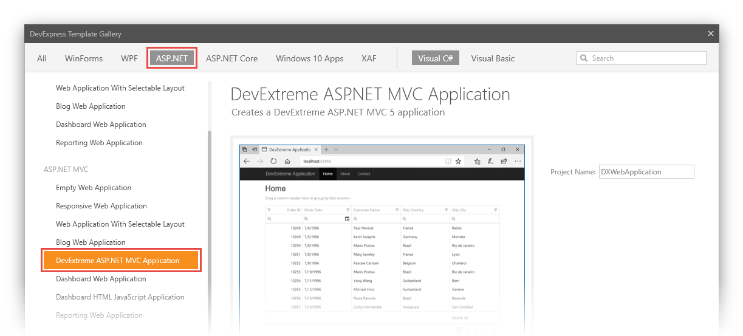
Task: Switch to the WinForms platform tab
Action: [x=84, y=59]
